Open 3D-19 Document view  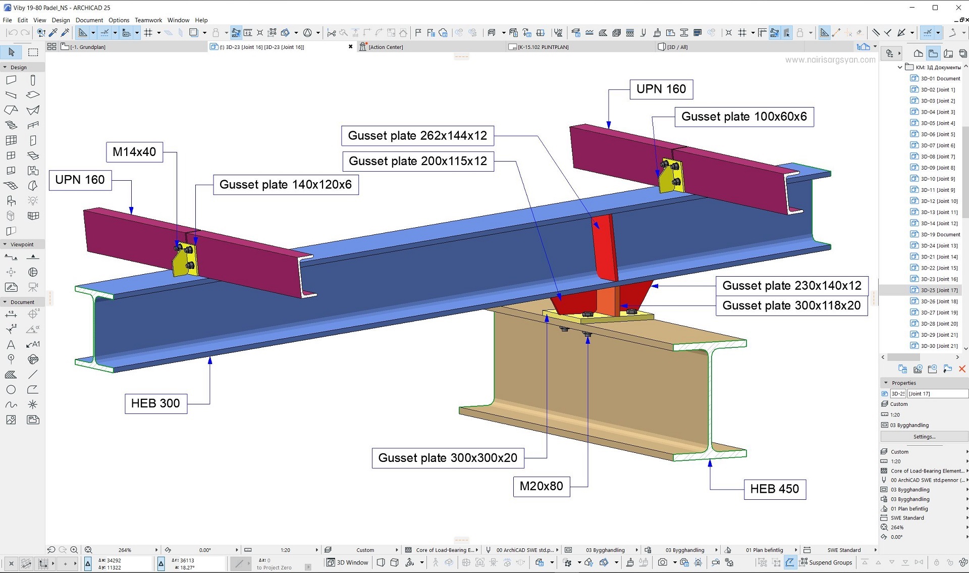(940, 234)
